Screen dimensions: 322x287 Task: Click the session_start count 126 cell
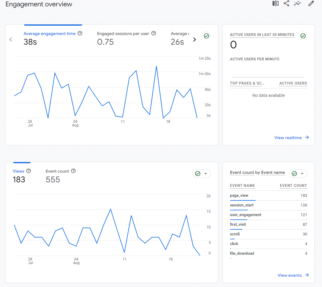(304, 205)
